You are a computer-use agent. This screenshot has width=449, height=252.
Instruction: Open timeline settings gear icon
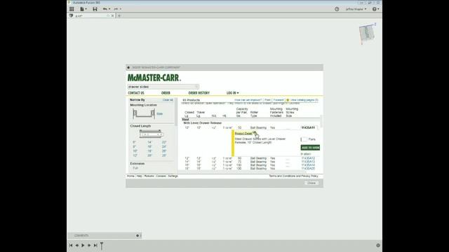tap(378, 246)
